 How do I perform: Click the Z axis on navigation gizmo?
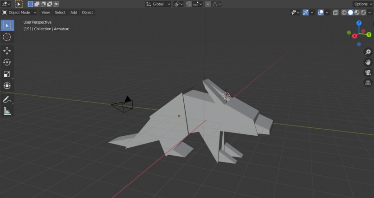point(359,23)
